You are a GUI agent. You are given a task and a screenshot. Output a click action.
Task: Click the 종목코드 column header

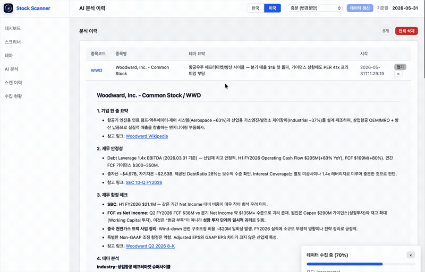coord(98,54)
